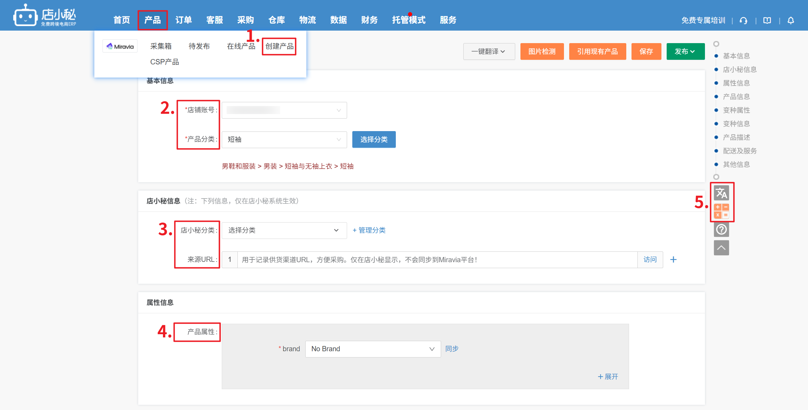The image size is (808, 410).
Task: Click the 管理分类 link
Action: [x=369, y=230]
